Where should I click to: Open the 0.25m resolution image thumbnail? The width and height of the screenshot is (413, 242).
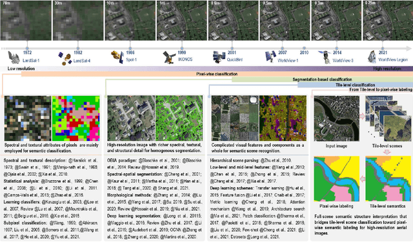point(388,21)
